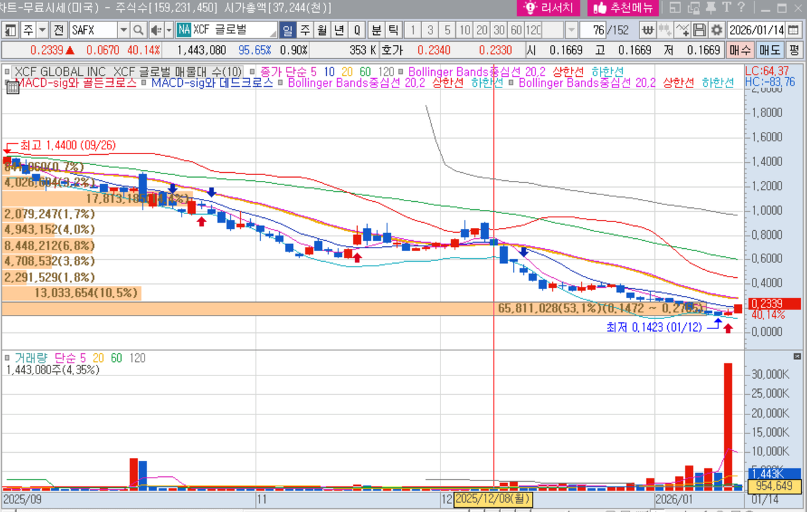Select the 20 interval button

point(482,30)
